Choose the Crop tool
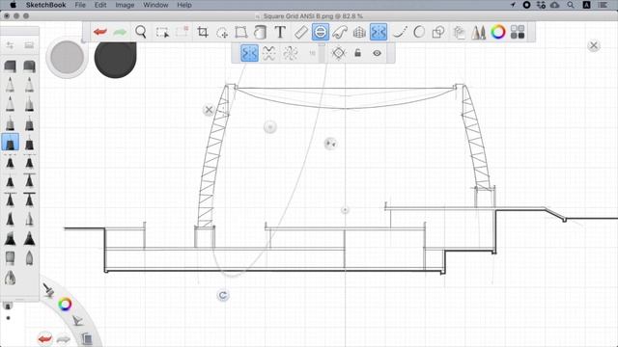 [x=203, y=32]
